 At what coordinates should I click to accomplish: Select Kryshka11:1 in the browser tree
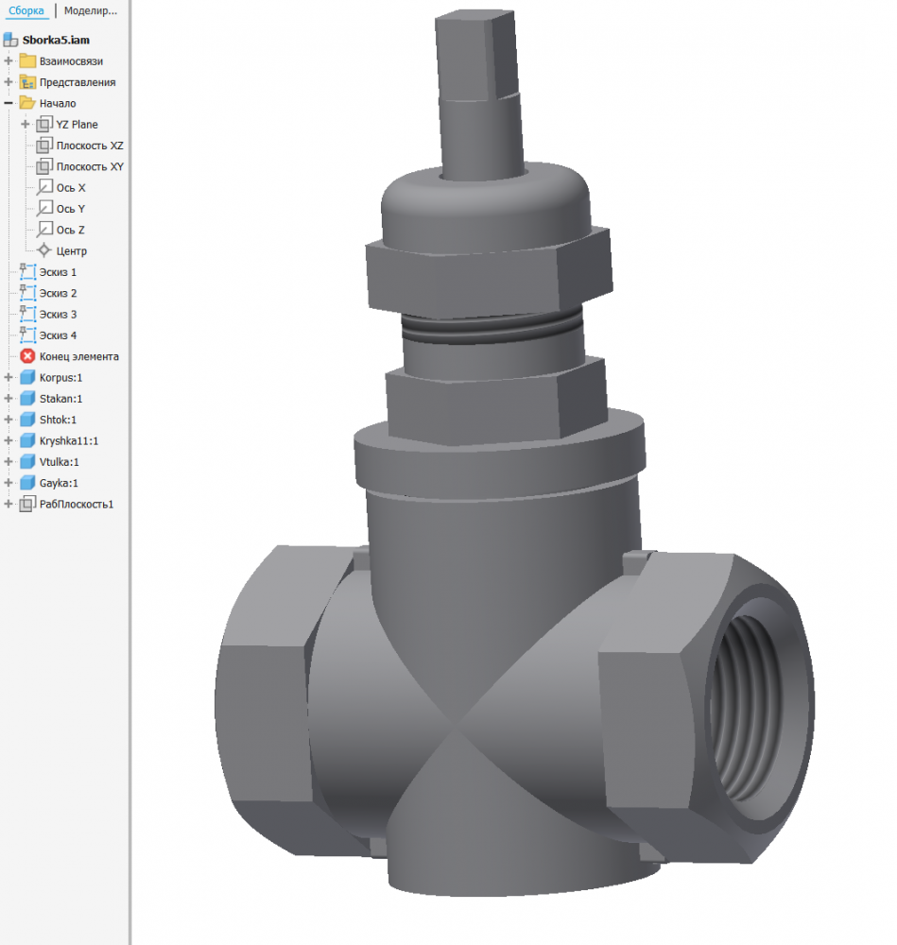[x=69, y=440]
